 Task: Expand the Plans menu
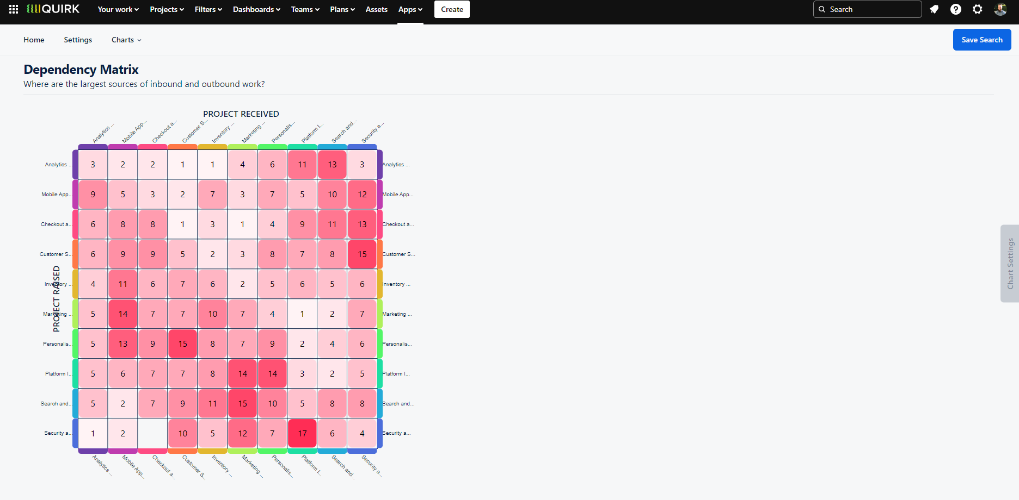click(x=342, y=9)
